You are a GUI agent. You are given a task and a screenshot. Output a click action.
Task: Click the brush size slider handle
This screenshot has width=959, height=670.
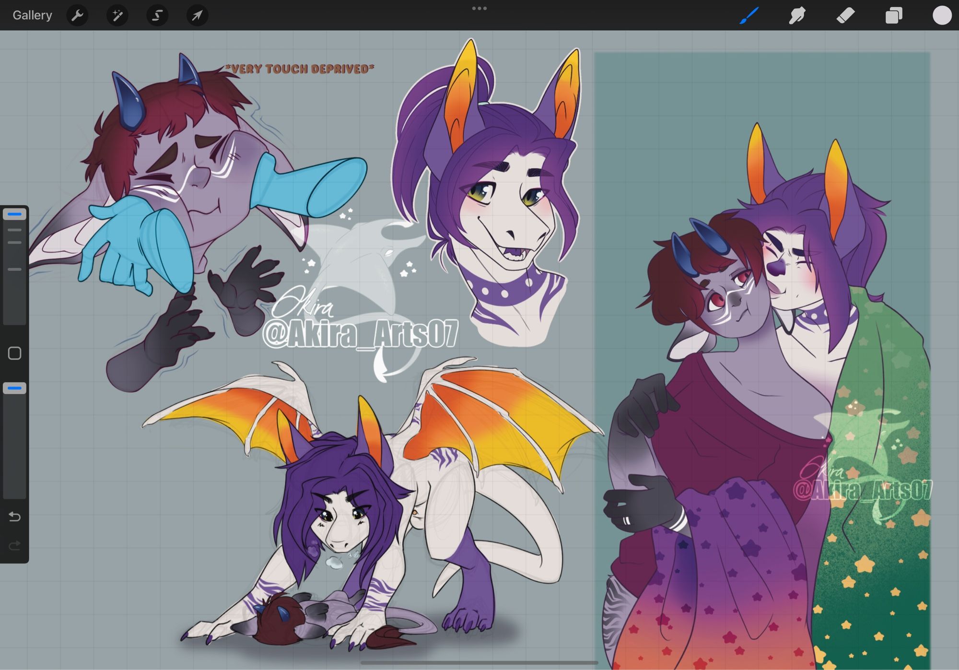coord(14,214)
